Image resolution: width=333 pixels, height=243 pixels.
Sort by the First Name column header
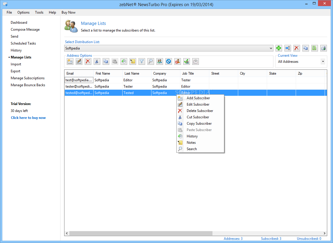point(108,73)
